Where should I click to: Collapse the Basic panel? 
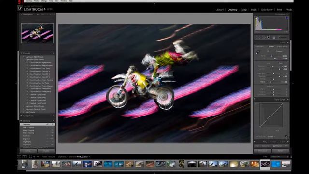click(x=288, y=43)
